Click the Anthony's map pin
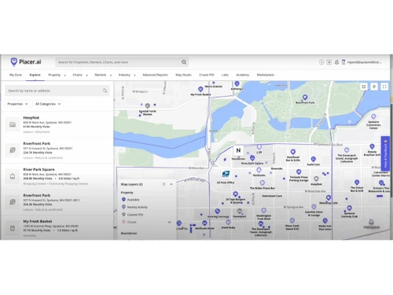The height and width of the screenshot is (295, 393). (x=237, y=83)
